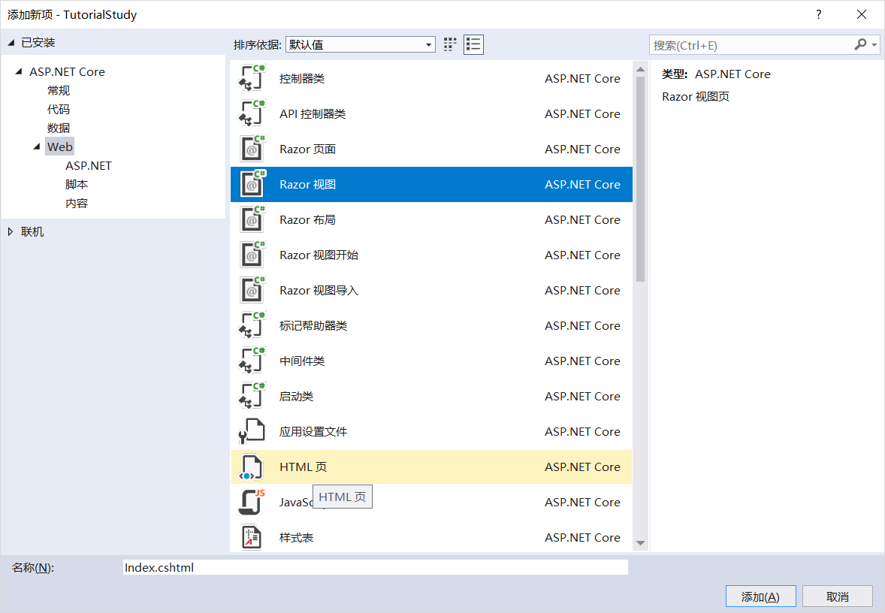Image resolution: width=885 pixels, height=613 pixels.
Task: Select the Razor 布局 row text
Action: point(307,219)
